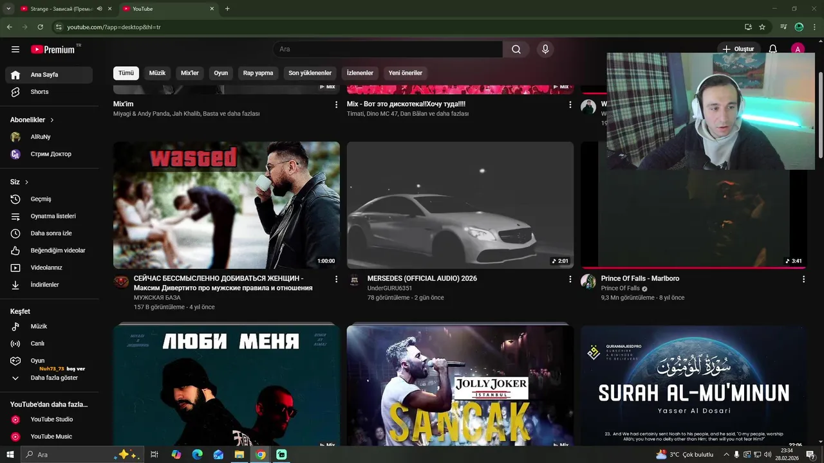Open YouTube Studio link
Image resolution: width=824 pixels, height=463 pixels.
tap(49, 419)
